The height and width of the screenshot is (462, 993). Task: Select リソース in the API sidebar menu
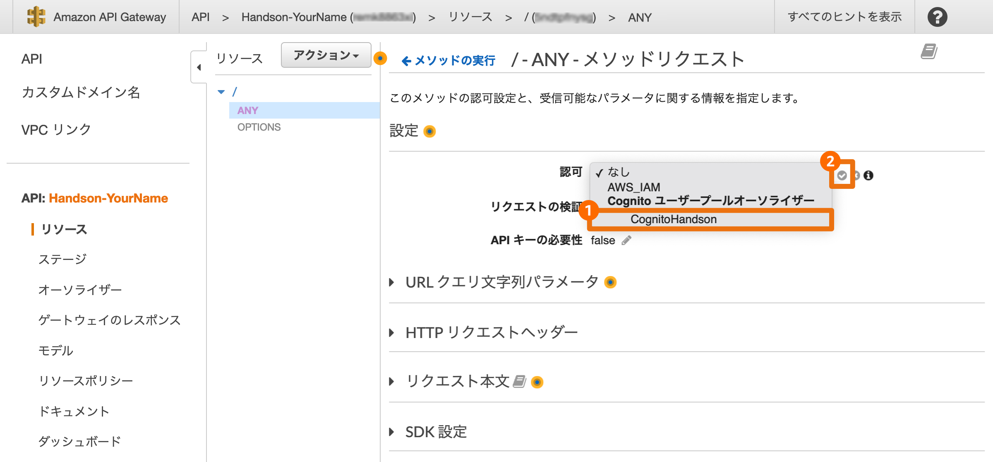64,229
